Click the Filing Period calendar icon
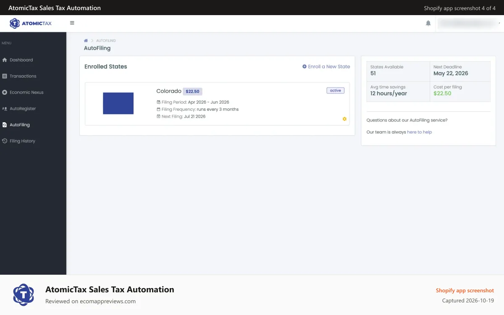 coord(158,102)
